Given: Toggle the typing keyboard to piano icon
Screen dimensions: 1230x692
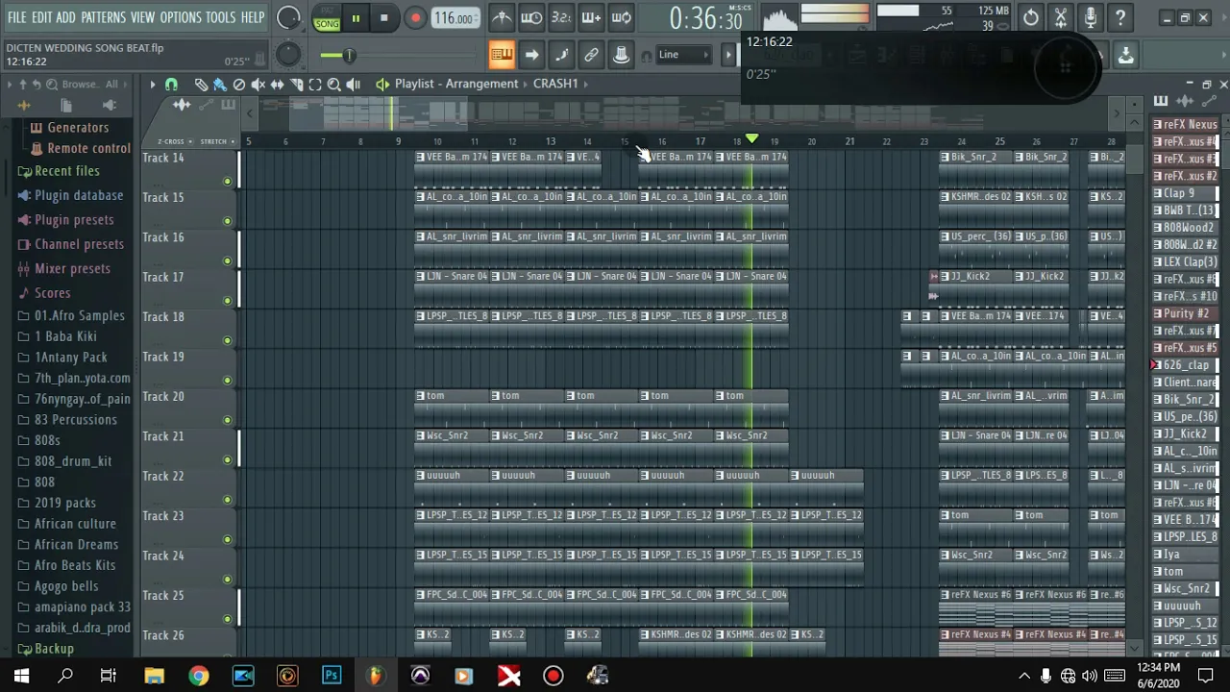Looking at the screenshot, I should click(x=502, y=55).
